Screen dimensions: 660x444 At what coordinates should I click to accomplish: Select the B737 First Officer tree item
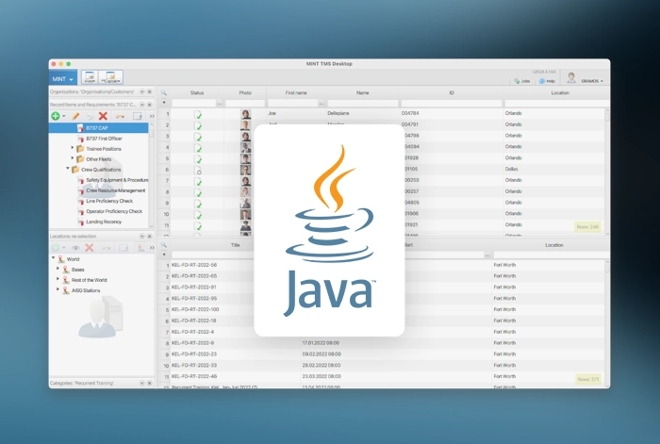(104, 139)
